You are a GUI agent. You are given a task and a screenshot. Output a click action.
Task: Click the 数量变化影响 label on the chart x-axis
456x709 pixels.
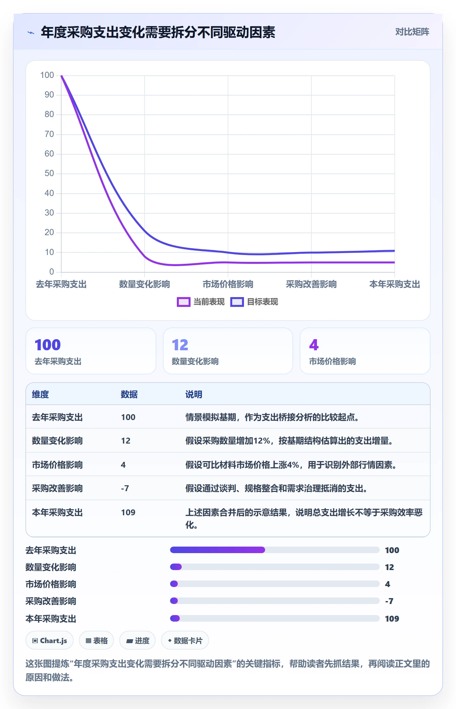coord(144,284)
